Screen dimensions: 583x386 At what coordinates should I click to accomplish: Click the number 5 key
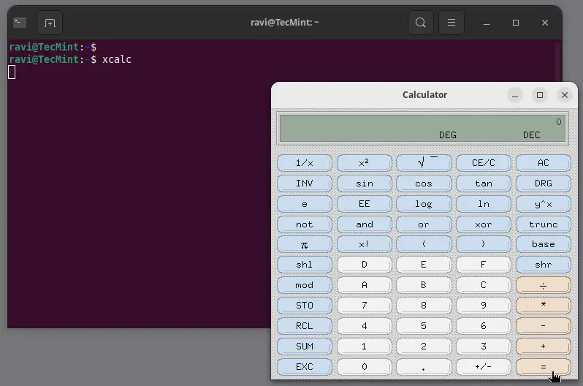(x=424, y=326)
